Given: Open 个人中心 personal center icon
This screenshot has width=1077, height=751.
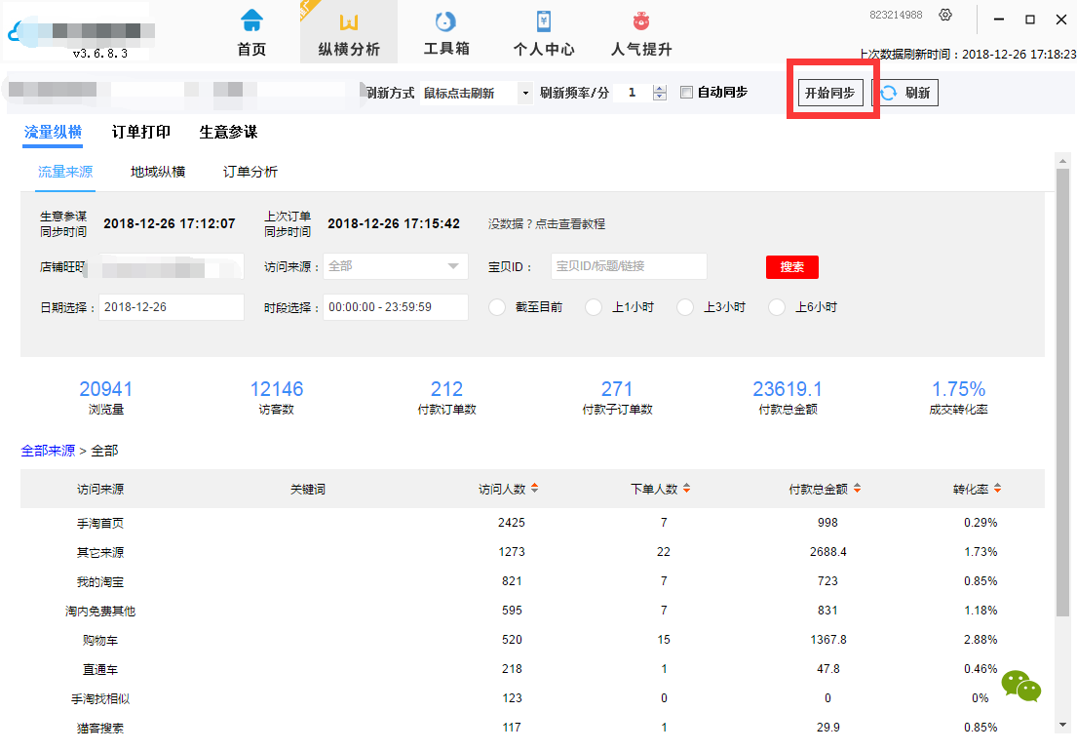Looking at the screenshot, I should click(x=544, y=21).
